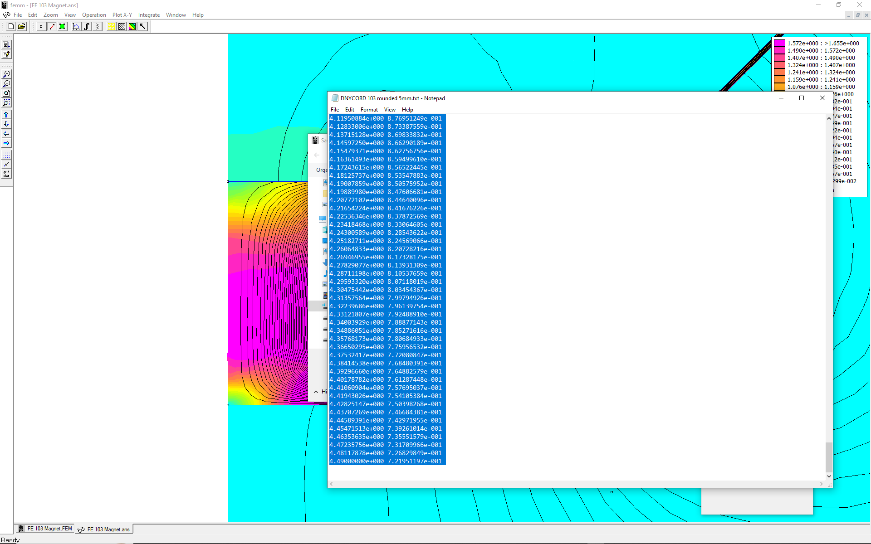Image resolution: width=871 pixels, height=544 pixels.
Task: Switch to the FE 103 Magnet.FEM tab
Action: click(45, 529)
